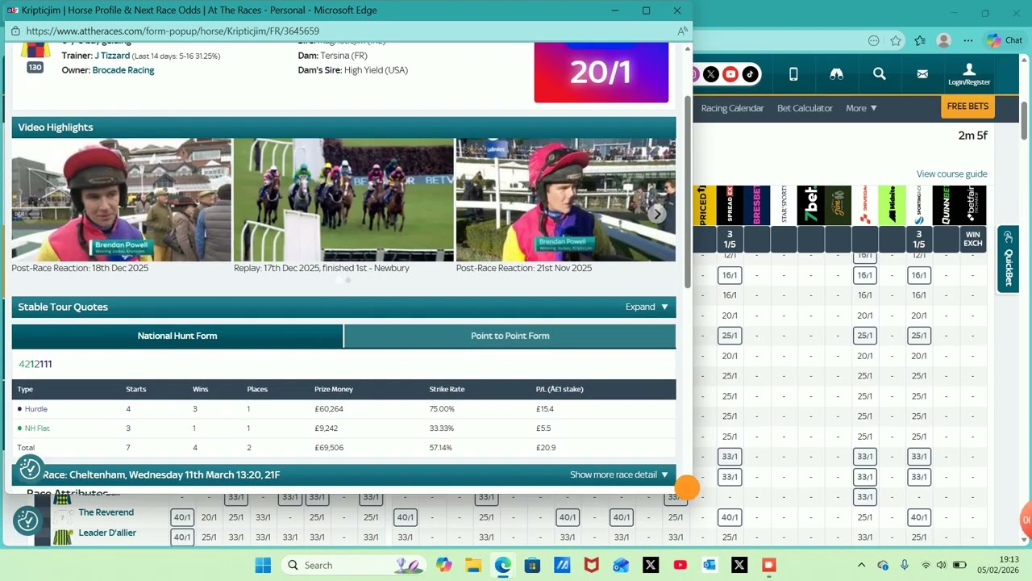Open Edge Settings and more menu
Screen dimensions: 1032x581
968,40
